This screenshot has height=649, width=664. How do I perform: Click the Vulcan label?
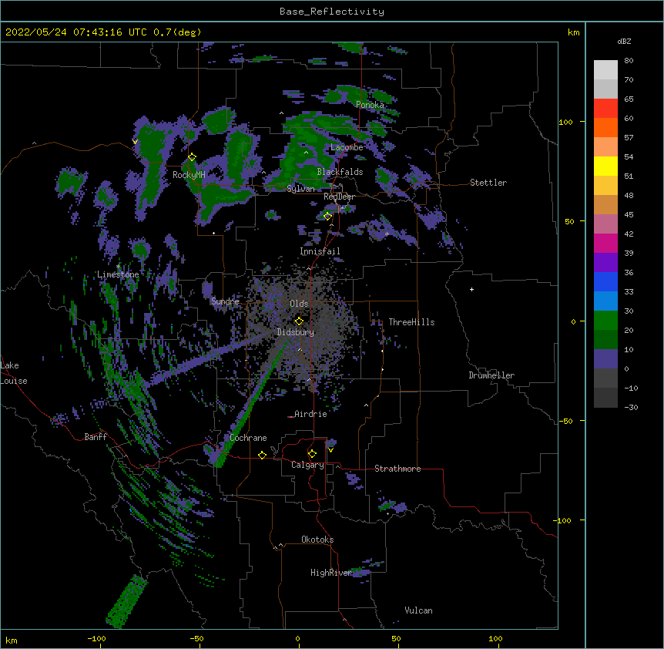point(418,610)
